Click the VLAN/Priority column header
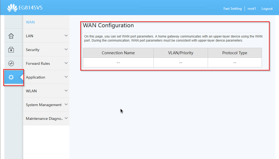This screenshot has height=159, width=279. (181, 53)
